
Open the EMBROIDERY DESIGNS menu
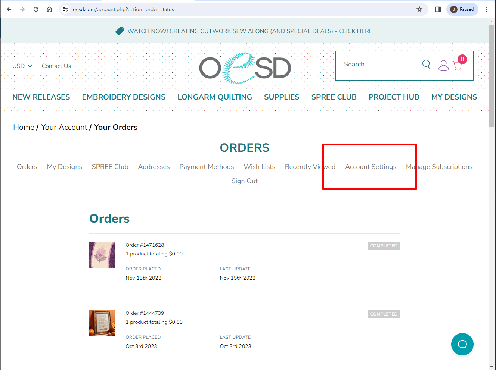point(124,97)
